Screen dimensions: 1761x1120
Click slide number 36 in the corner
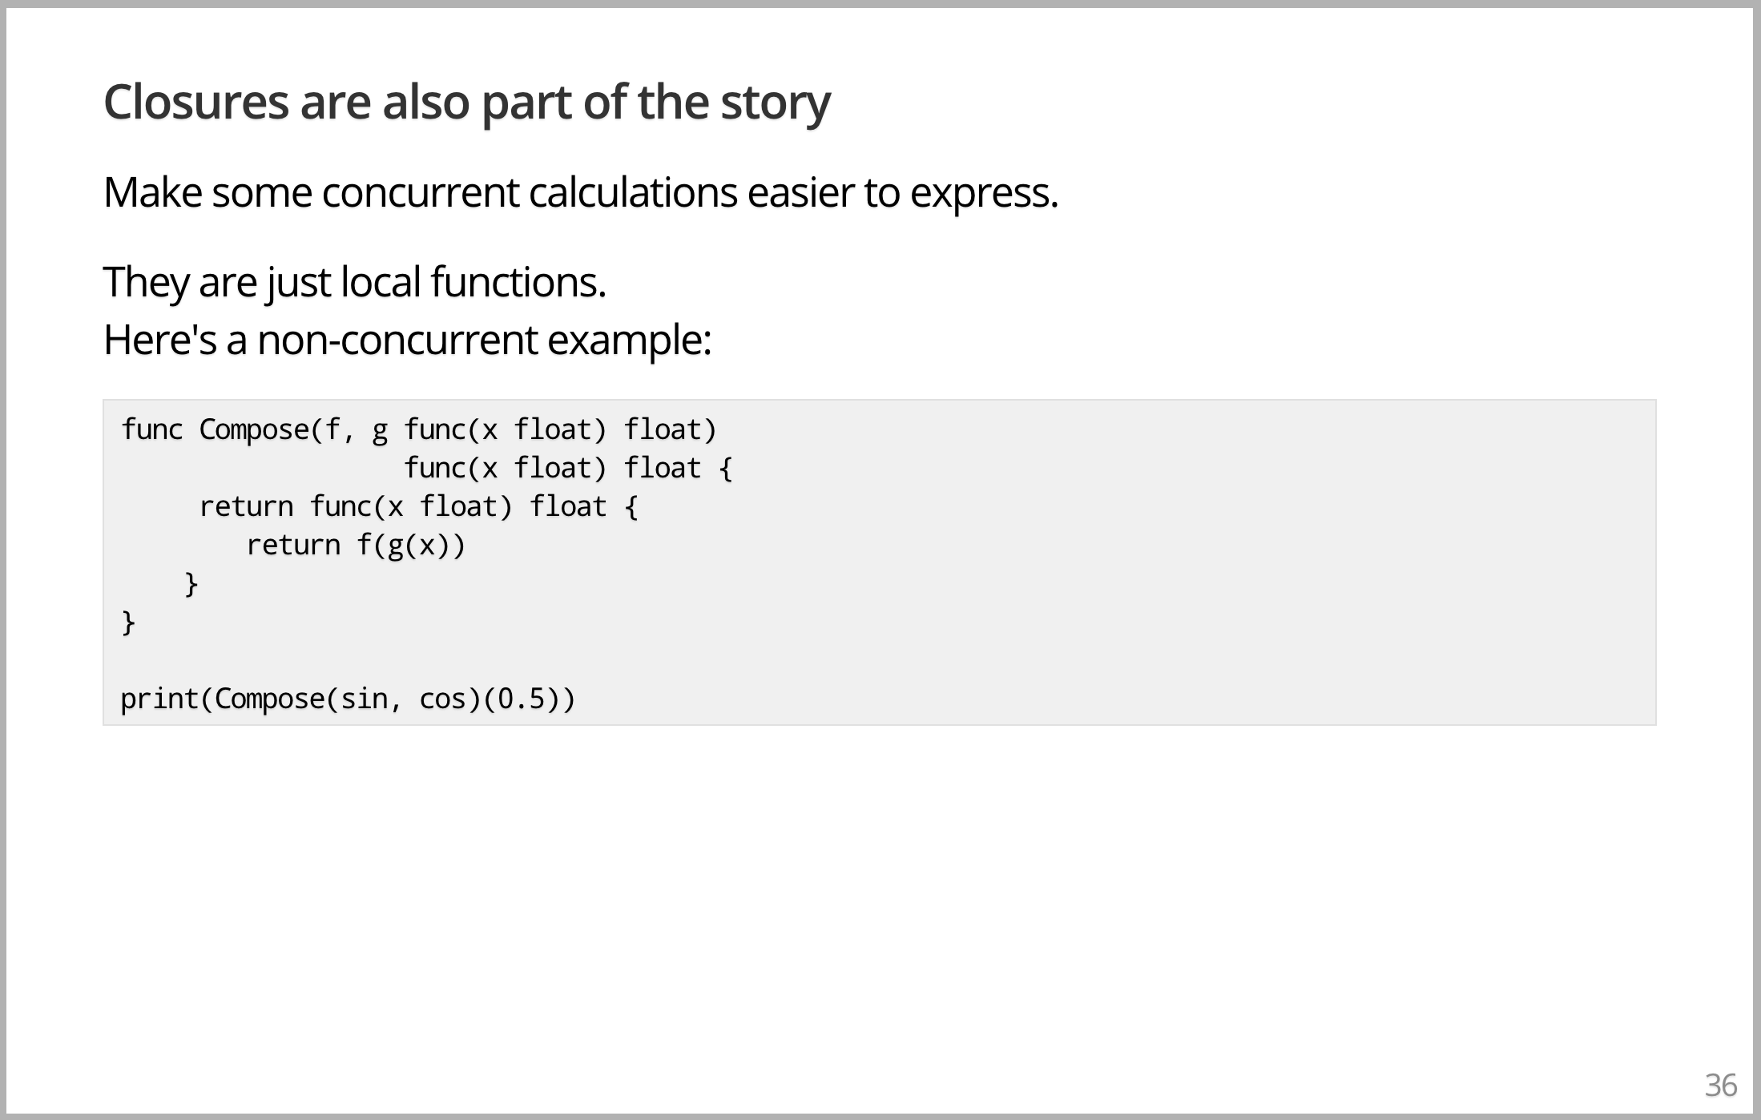1720,1086
